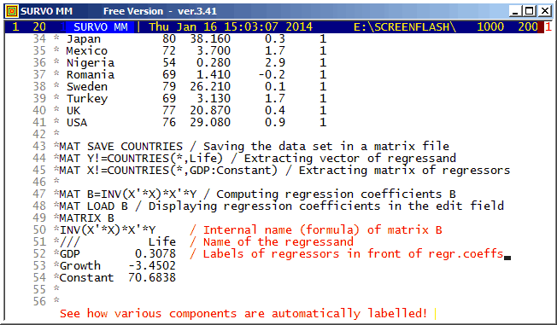This screenshot has width=557, height=325.
Task: Click 'Nigeria' on line 36
Action: coord(91,63)
